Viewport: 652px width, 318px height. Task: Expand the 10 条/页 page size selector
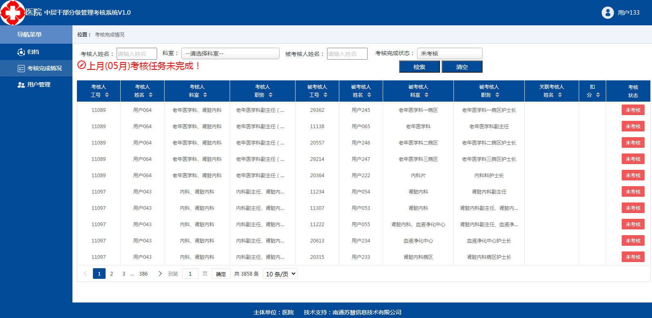coord(280,274)
